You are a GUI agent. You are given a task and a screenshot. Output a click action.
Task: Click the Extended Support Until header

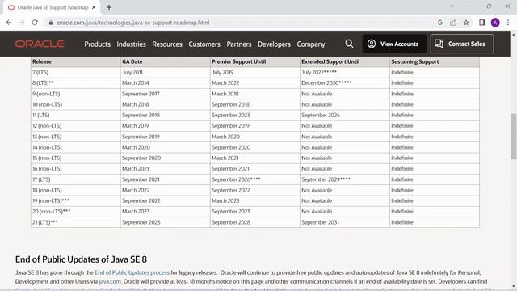345,61
